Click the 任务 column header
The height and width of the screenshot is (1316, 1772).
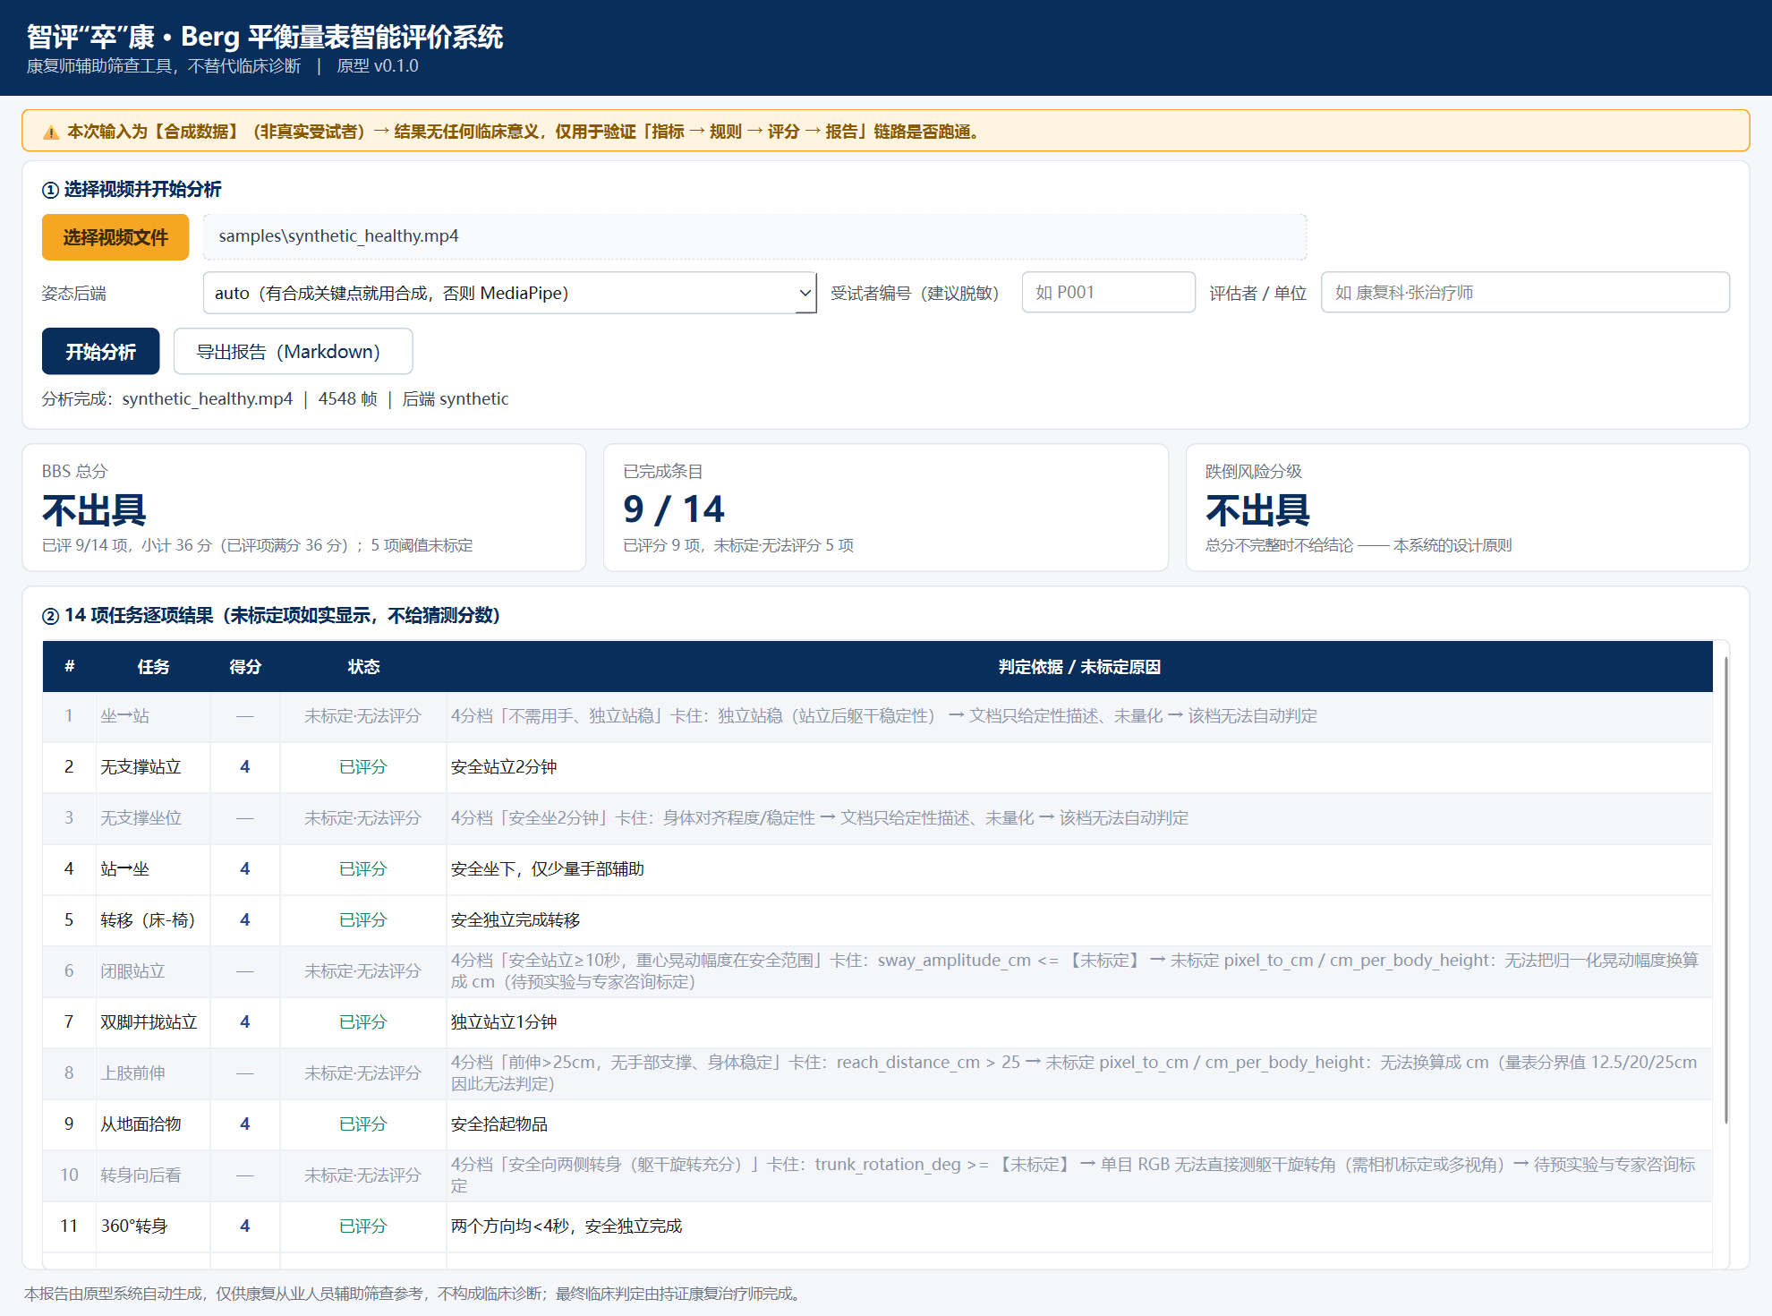click(153, 666)
